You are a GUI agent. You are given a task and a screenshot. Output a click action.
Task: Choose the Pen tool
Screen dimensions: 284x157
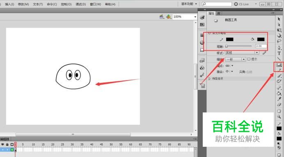[279, 48]
